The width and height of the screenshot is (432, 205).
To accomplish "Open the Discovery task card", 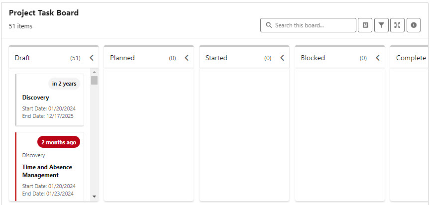I will pyautogui.click(x=36, y=98).
